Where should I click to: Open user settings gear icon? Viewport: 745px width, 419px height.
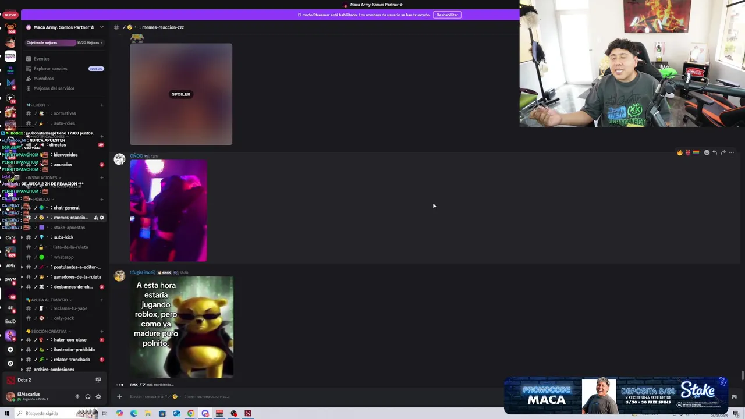click(x=98, y=397)
